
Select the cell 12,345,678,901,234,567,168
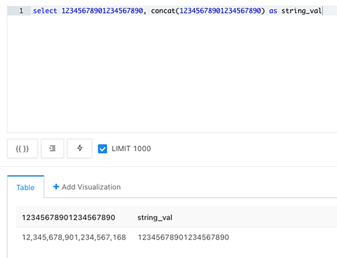coord(74,237)
